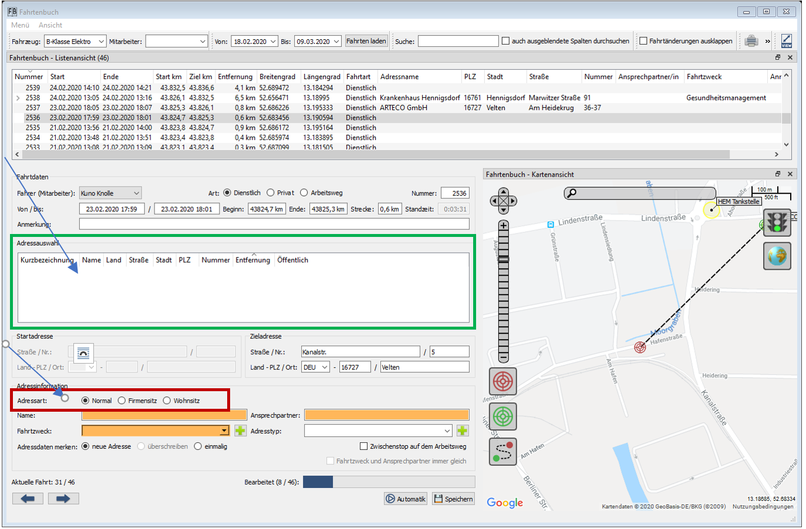Go to next trip with right arrow
806x529 pixels.
point(63,499)
